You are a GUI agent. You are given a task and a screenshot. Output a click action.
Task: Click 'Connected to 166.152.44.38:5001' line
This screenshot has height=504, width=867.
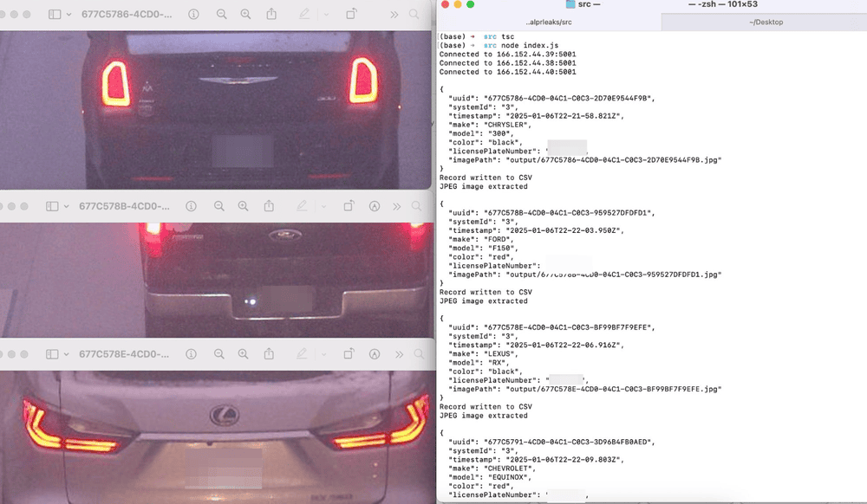[507, 63]
